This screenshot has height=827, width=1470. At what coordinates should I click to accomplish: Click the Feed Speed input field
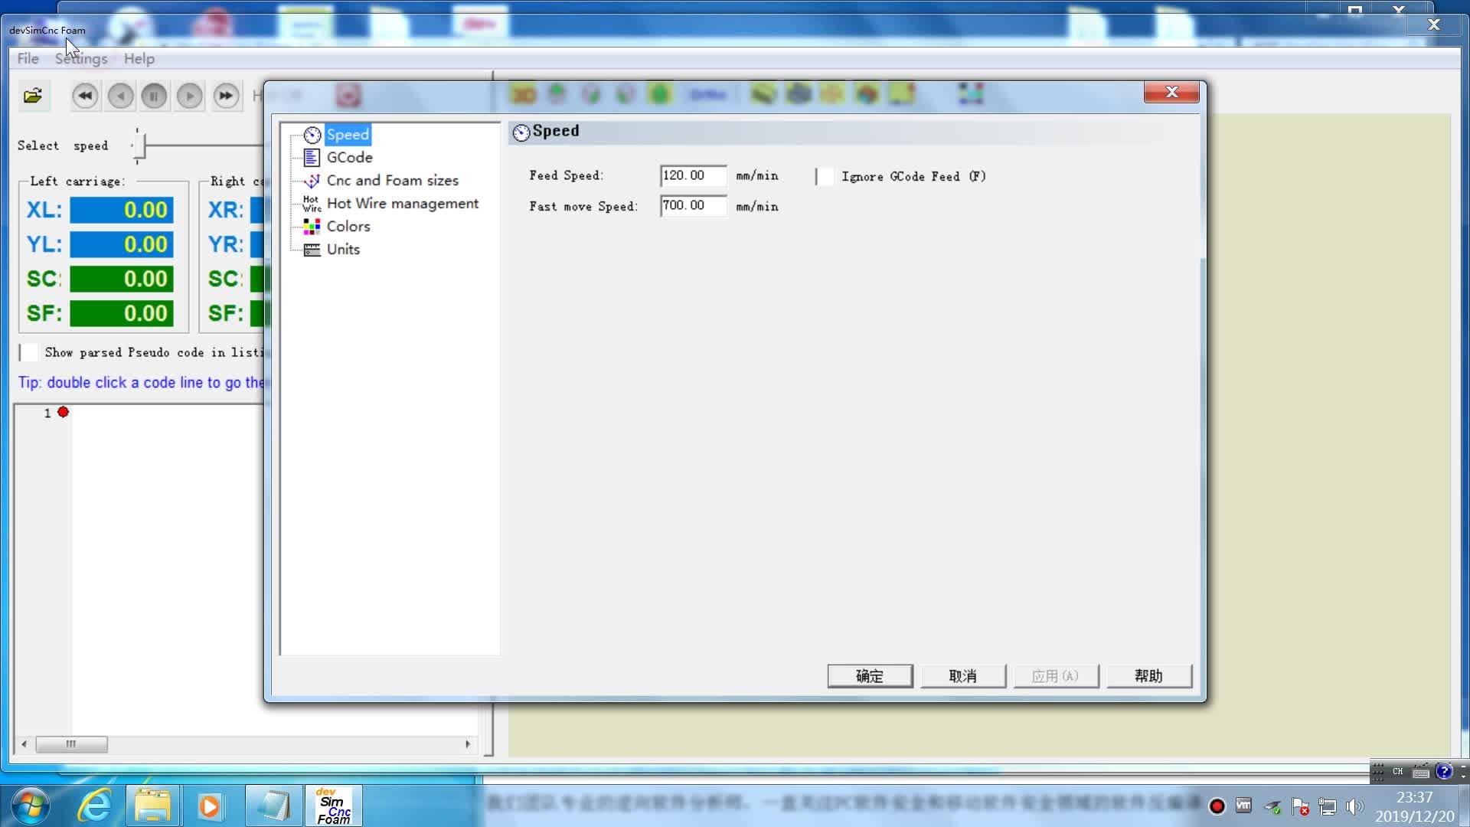click(692, 175)
